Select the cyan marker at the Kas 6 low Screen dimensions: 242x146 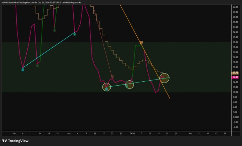pyautogui.click(x=23, y=70)
